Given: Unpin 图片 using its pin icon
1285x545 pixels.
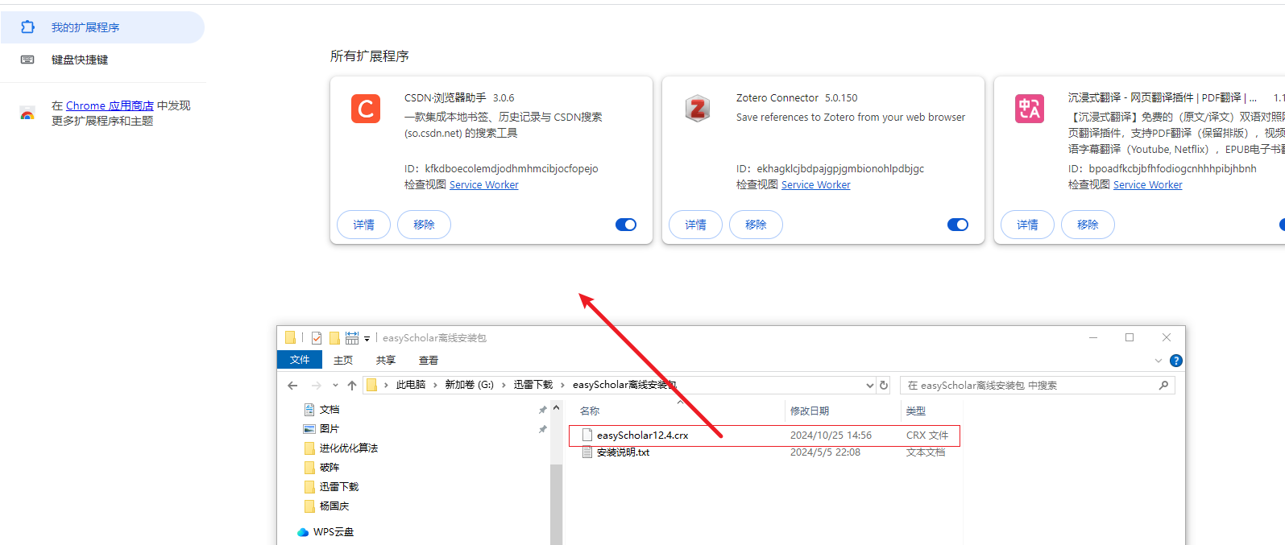Looking at the screenshot, I should click(543, 429).
